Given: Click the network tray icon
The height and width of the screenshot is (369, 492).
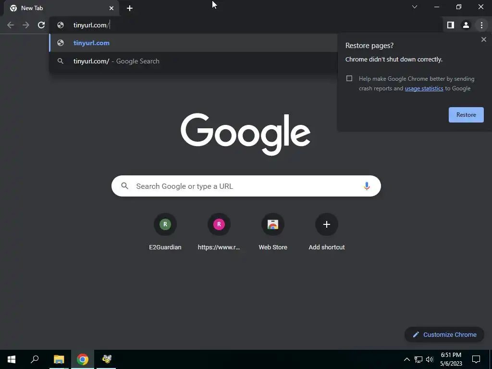Looking at the screenshot, I should coord(418,359).
